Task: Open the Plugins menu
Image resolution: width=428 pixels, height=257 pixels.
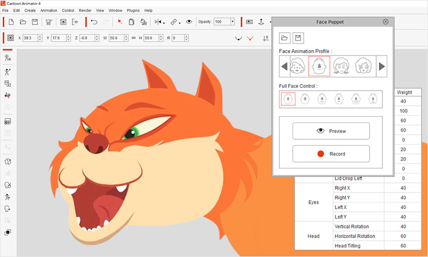Action: click(133, 11)
